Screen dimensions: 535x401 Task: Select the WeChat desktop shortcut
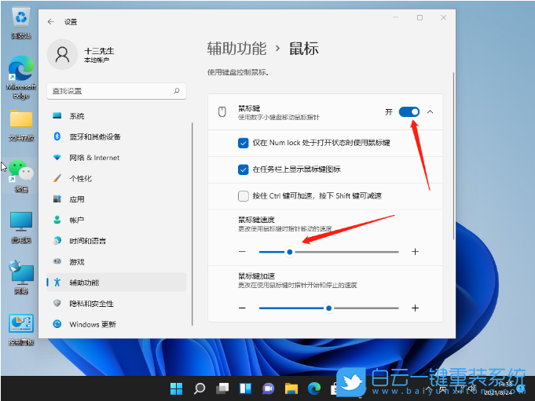click(x=21, y=176)
